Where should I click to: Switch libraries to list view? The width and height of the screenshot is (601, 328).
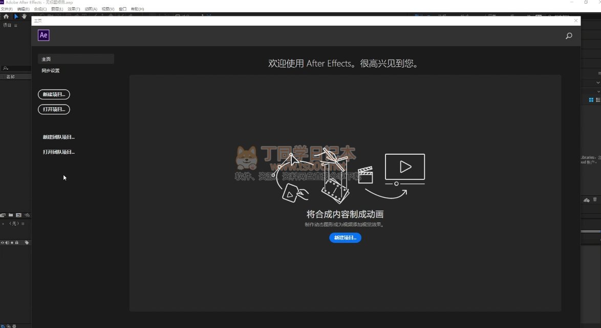point(598,100)
